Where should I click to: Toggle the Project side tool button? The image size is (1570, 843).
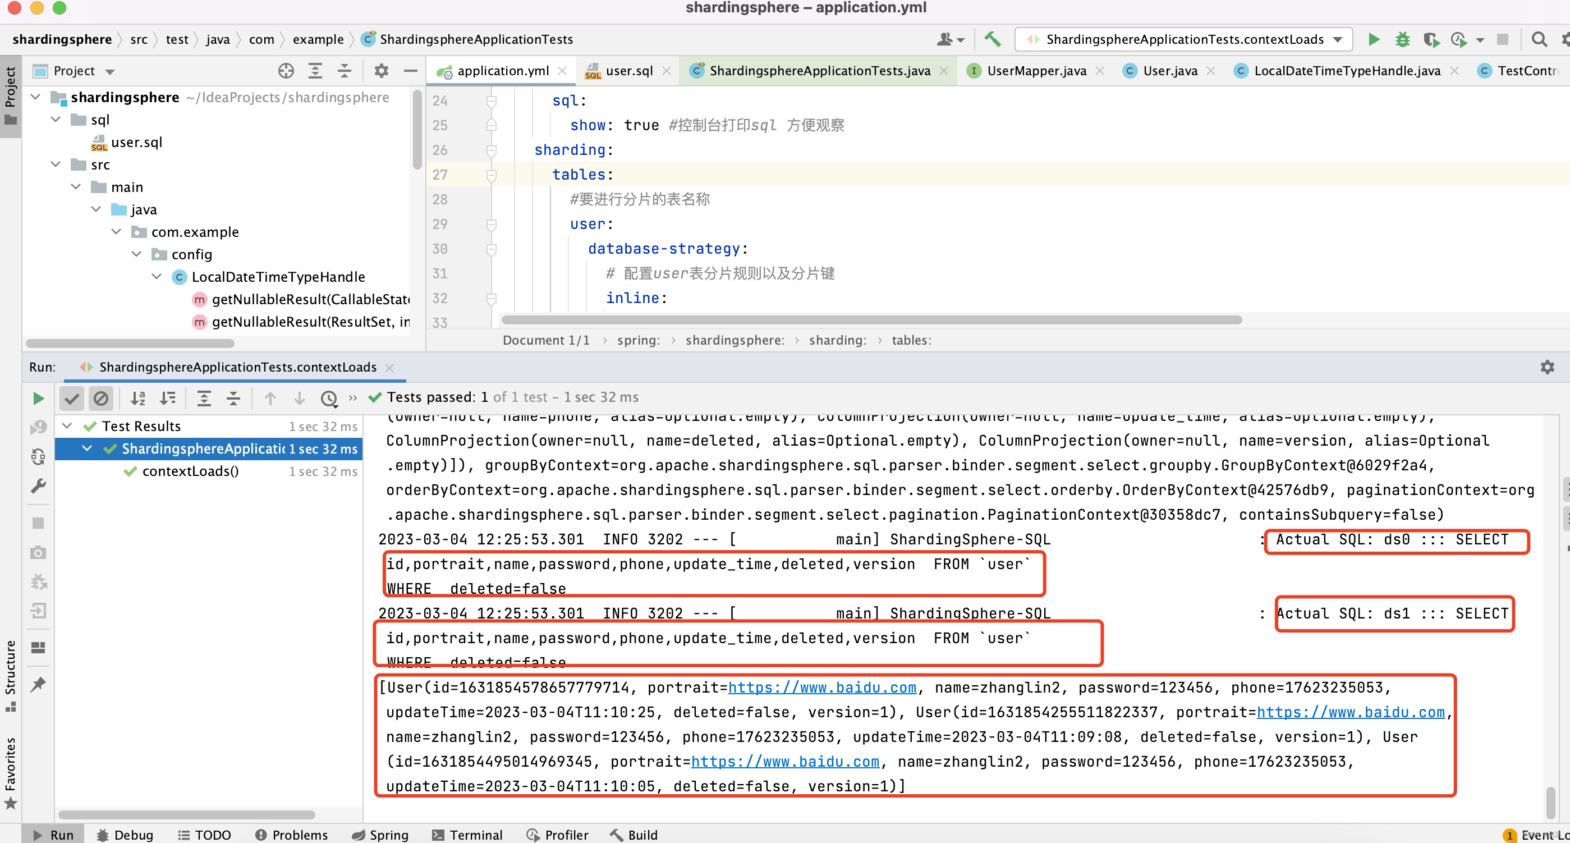point(10,97)
